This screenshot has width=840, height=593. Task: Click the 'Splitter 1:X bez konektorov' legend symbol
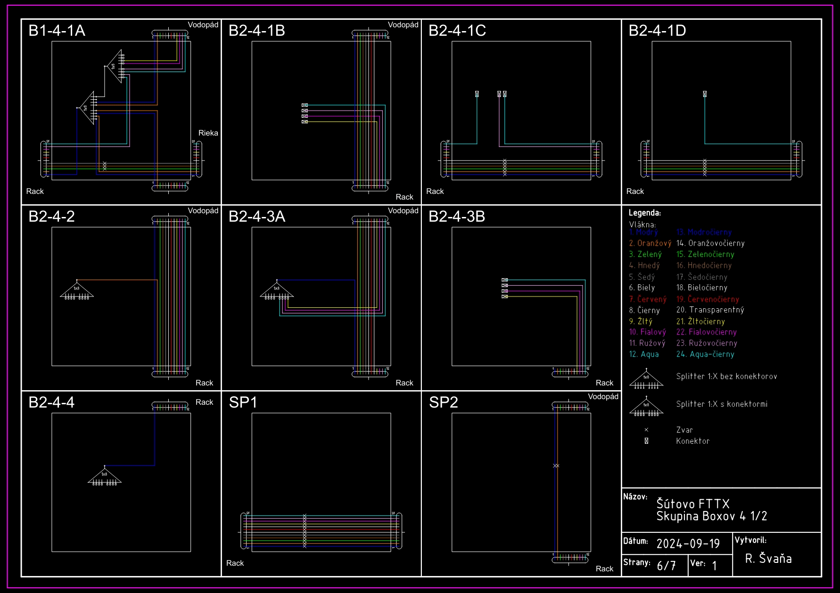646,380
